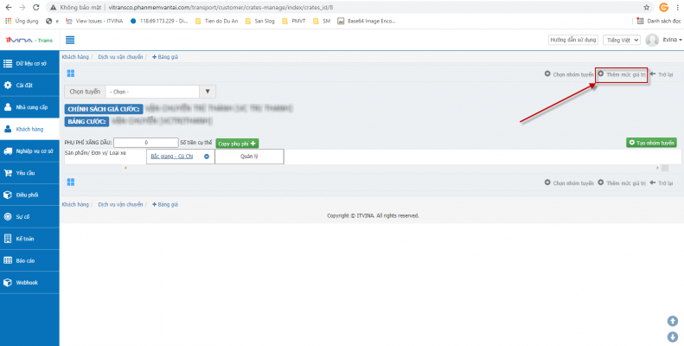Toggle the hamburger sidebar menu icon

click(x=69, y=40)
